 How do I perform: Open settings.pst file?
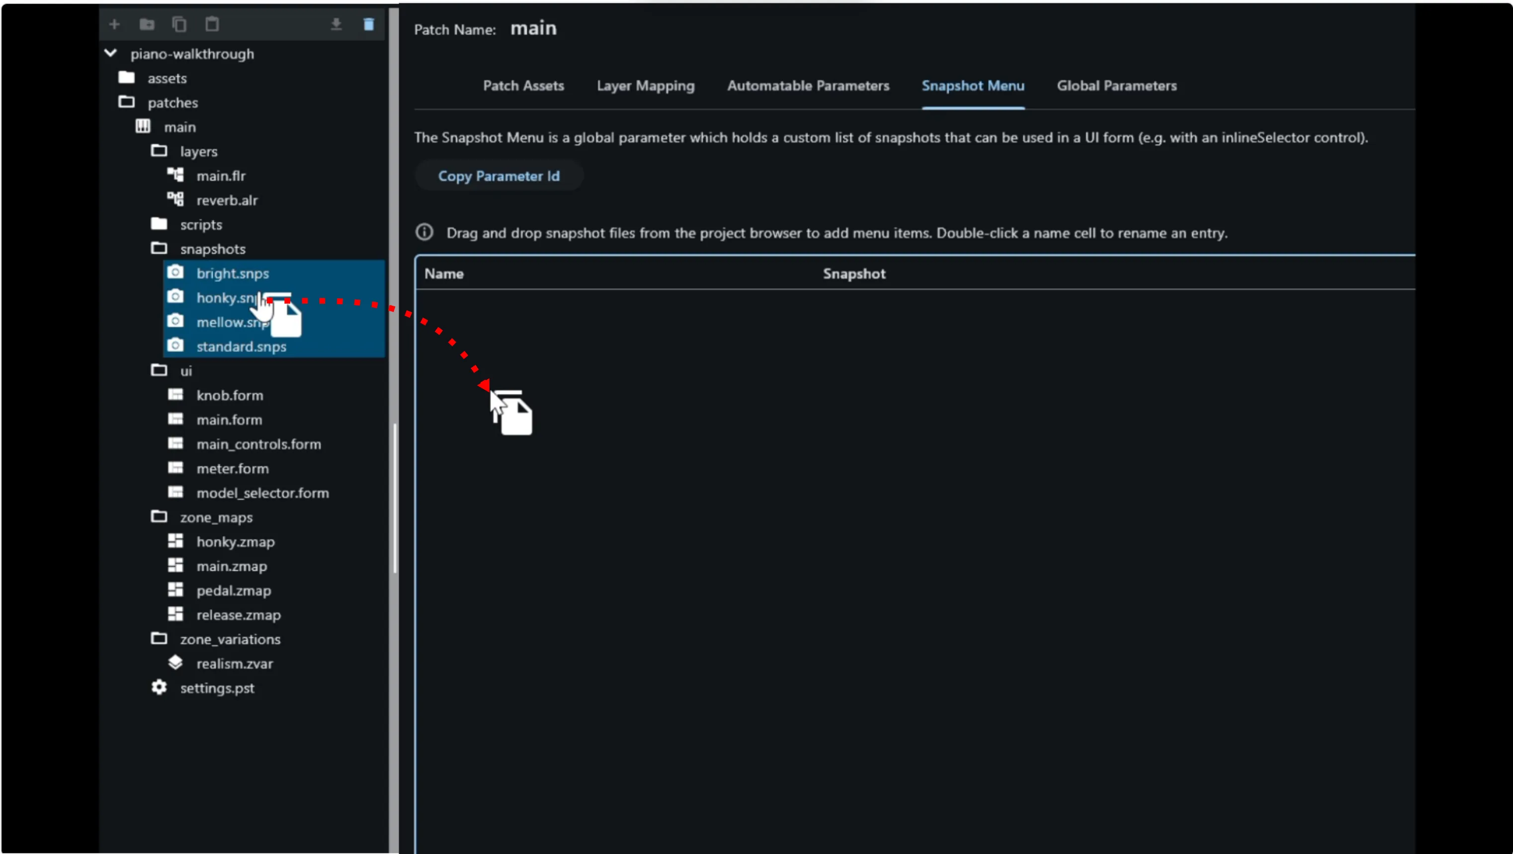(x=217, y=688)
